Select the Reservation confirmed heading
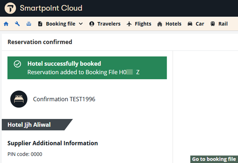 pos(40,42)
